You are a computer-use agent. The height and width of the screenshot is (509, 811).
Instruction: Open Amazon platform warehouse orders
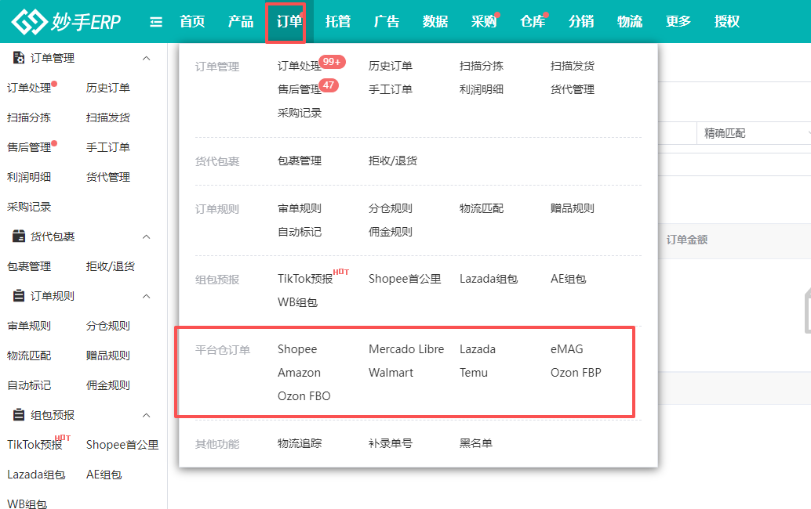coord(299,373)
